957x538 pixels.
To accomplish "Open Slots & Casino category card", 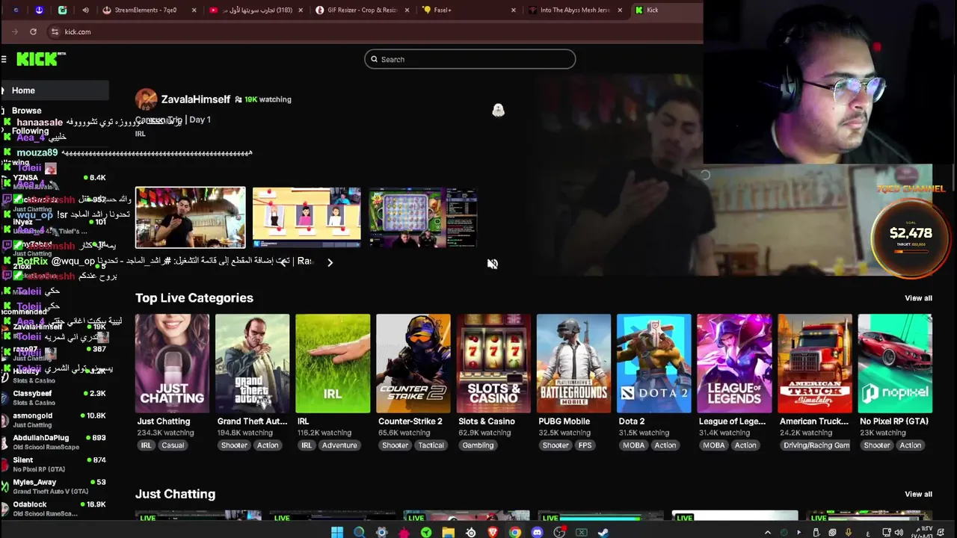I will [x=493, y=363].
